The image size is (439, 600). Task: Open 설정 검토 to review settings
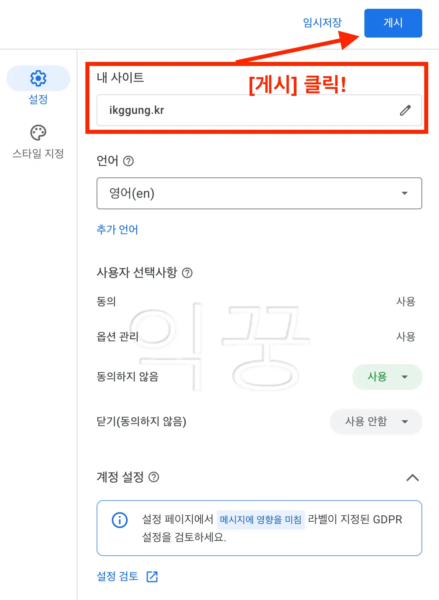[117, 576]
